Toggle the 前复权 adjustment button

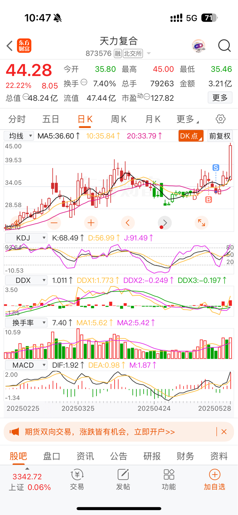(220, 136)
